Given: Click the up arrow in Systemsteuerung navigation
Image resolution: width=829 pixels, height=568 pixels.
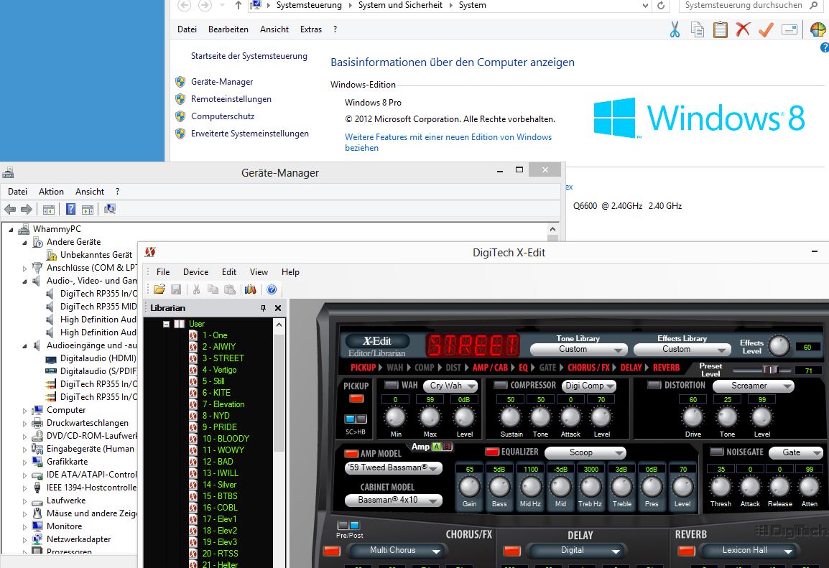Looking at the screenshot, I should tap(238, 5).
